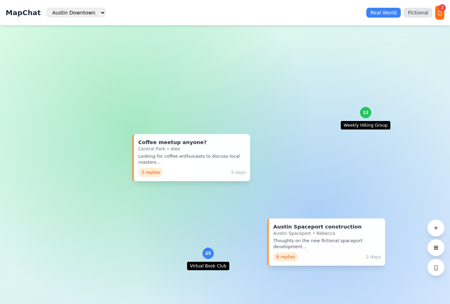Click the Virtual Book Club marker showing 25

point(208,253)
